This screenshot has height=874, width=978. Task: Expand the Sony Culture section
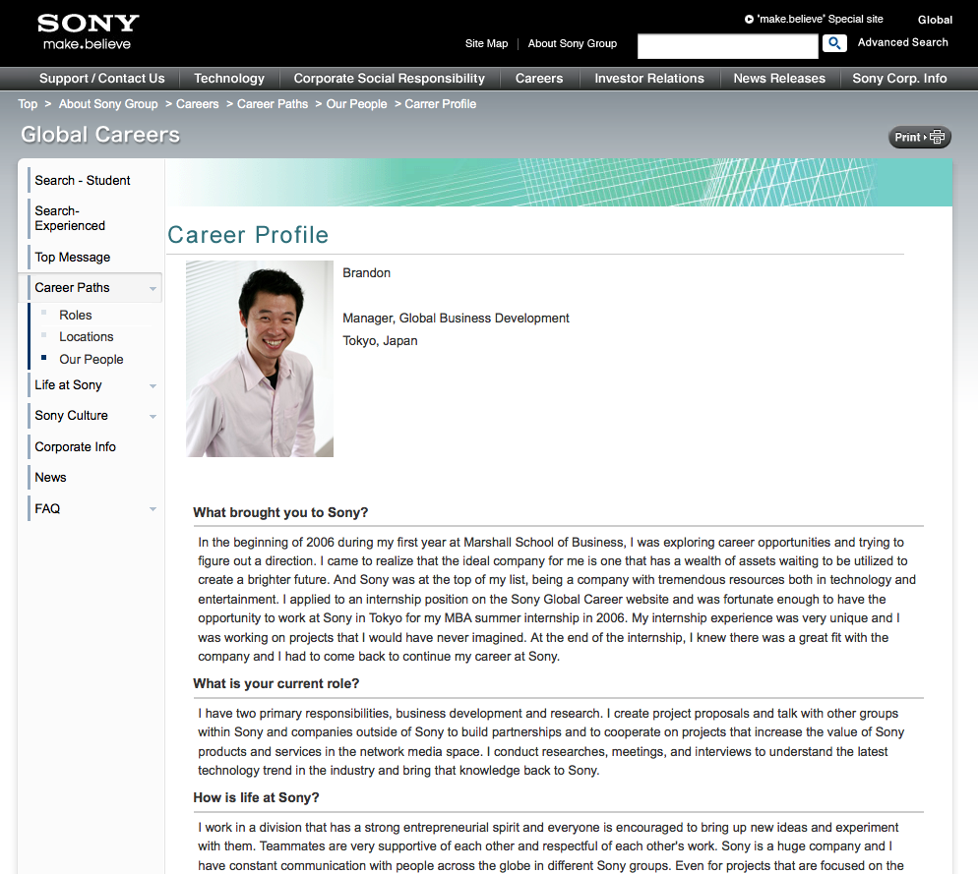click(x=152, y=416)
